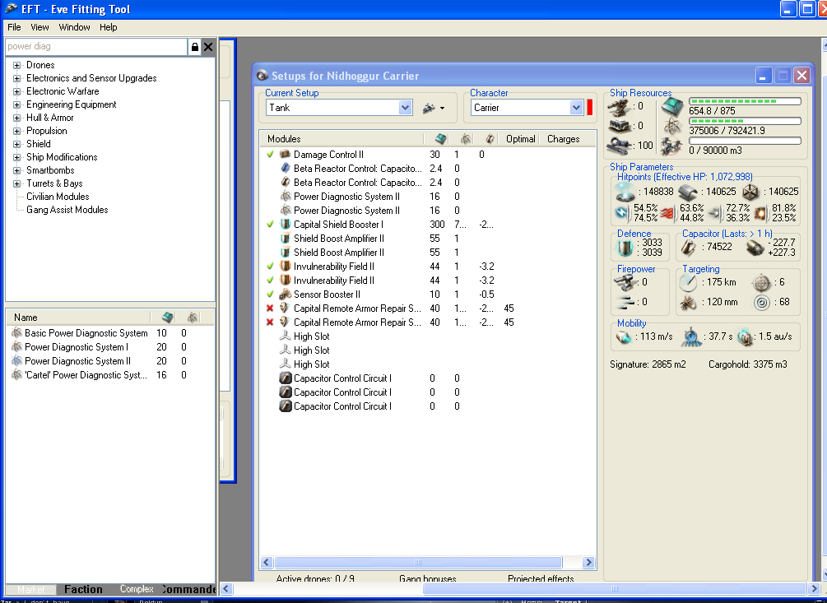Click the scan resolution icon

point(688,302)
